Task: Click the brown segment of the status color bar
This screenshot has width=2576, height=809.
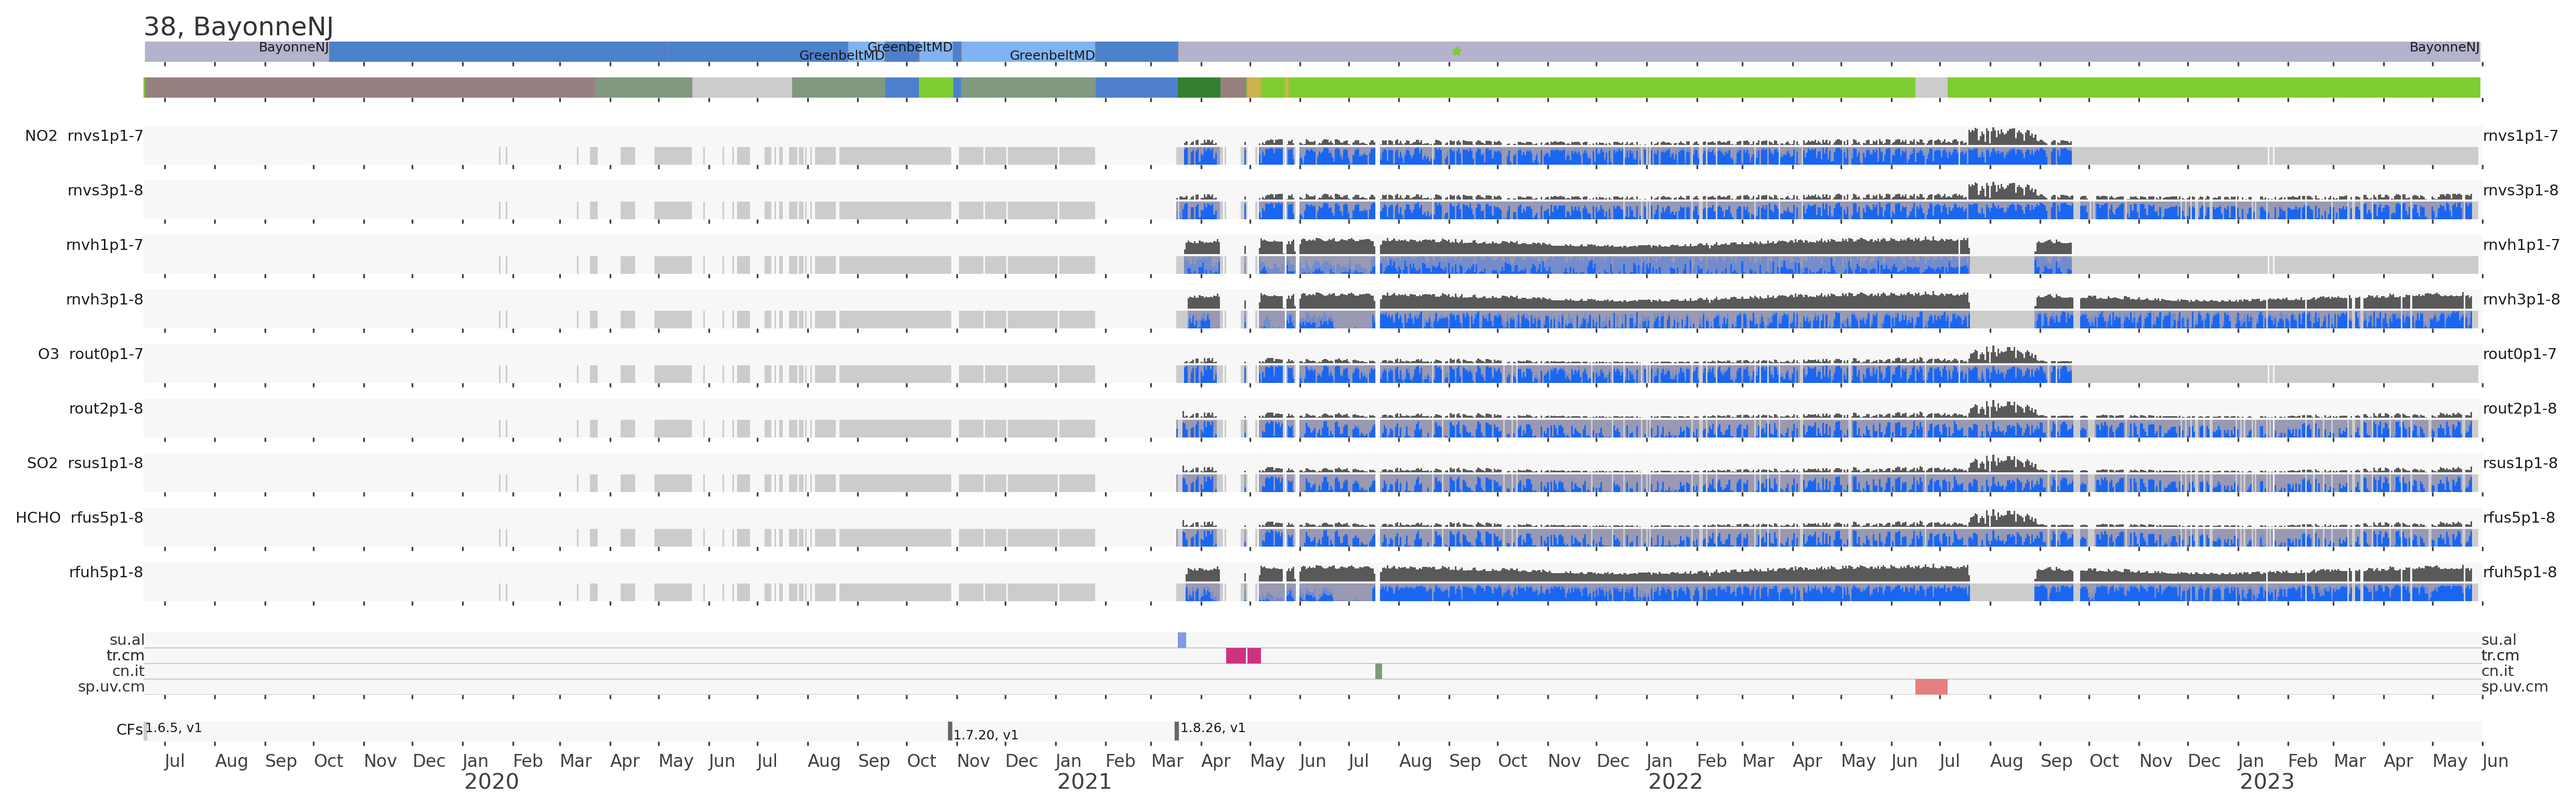Action: click(370, 88)
